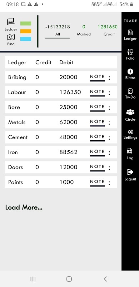Tap the Logout icon

130,172
